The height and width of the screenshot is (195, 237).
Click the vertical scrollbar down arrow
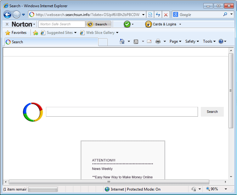pos(231,177)
